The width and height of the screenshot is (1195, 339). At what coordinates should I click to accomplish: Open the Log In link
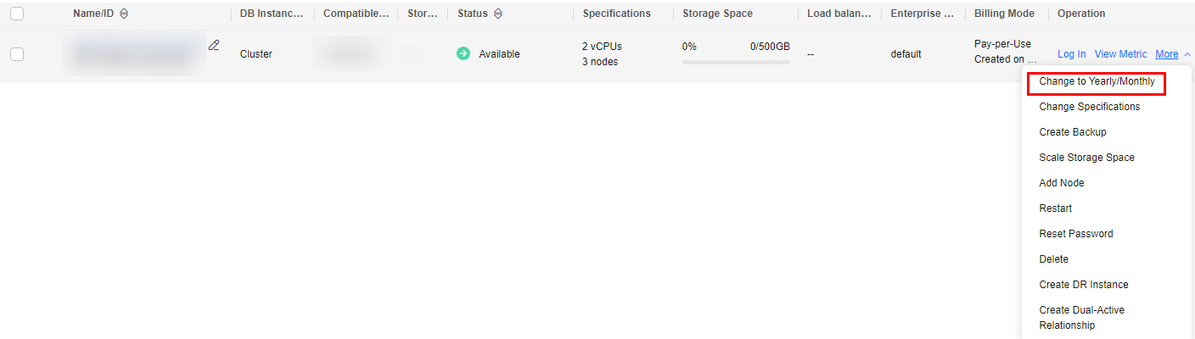coord(1071,54)
